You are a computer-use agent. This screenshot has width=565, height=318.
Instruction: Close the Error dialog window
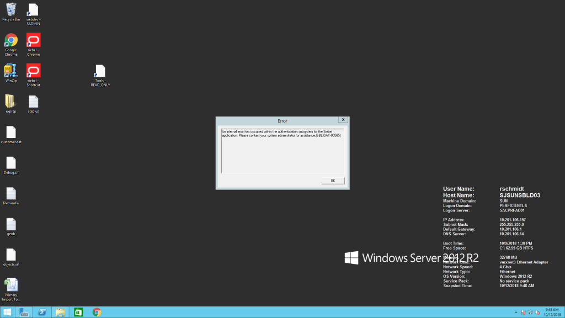pos(343,119)
